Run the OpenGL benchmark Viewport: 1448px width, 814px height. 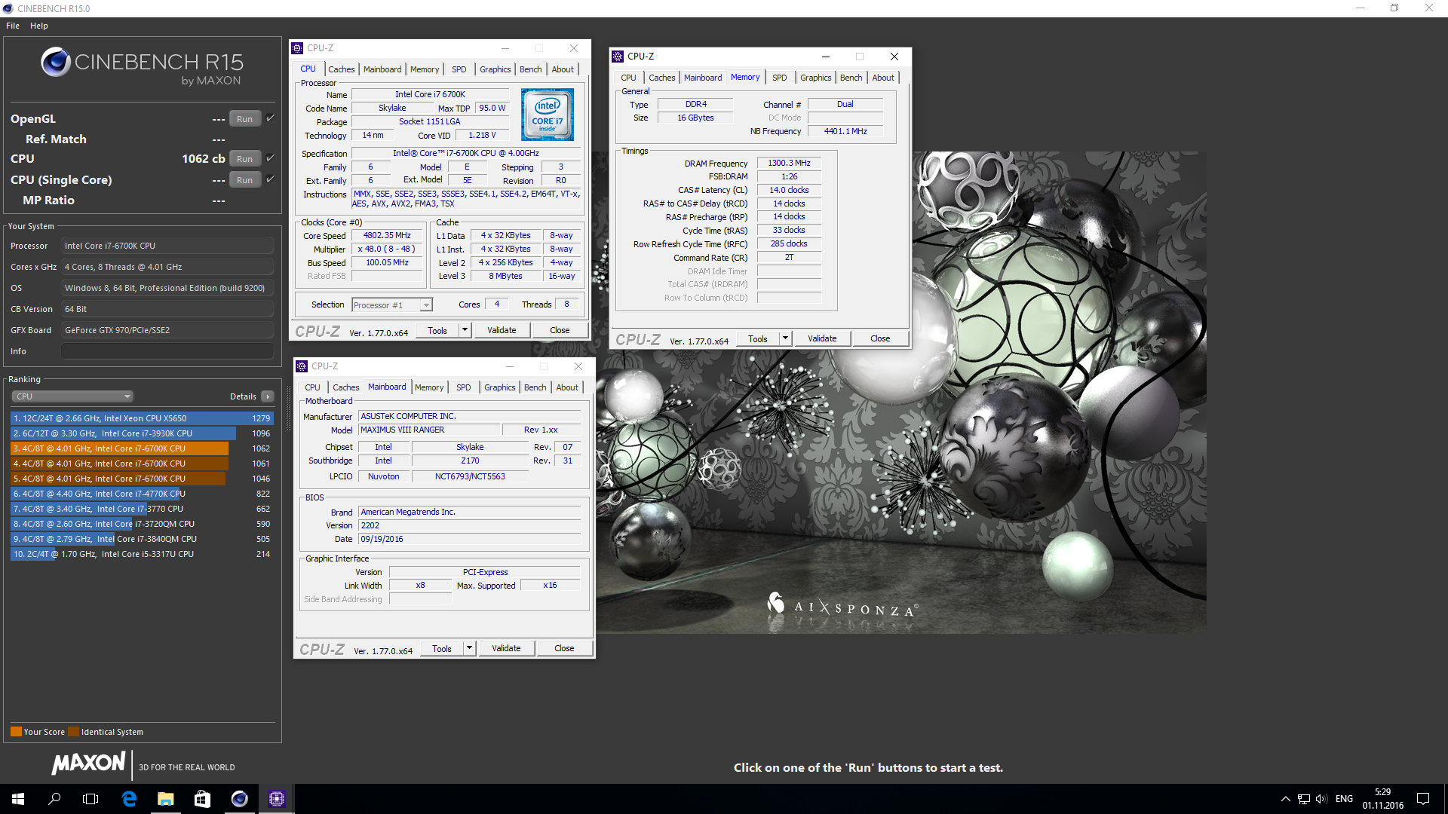pos(244,118)
